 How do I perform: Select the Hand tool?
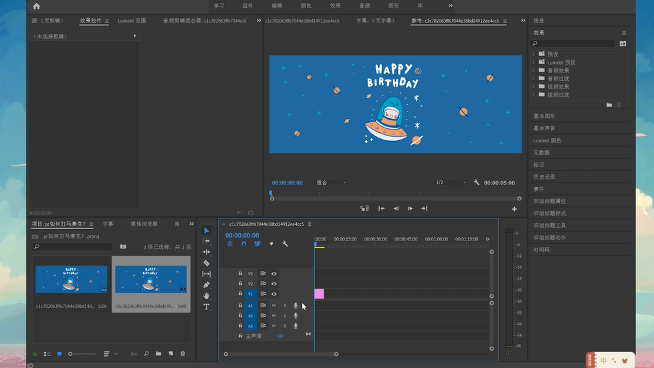[x=207, y=296]
